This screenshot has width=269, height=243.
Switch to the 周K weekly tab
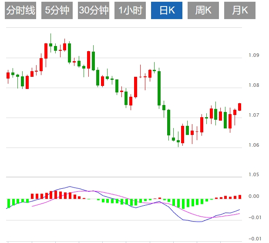(x=203, y=11)
